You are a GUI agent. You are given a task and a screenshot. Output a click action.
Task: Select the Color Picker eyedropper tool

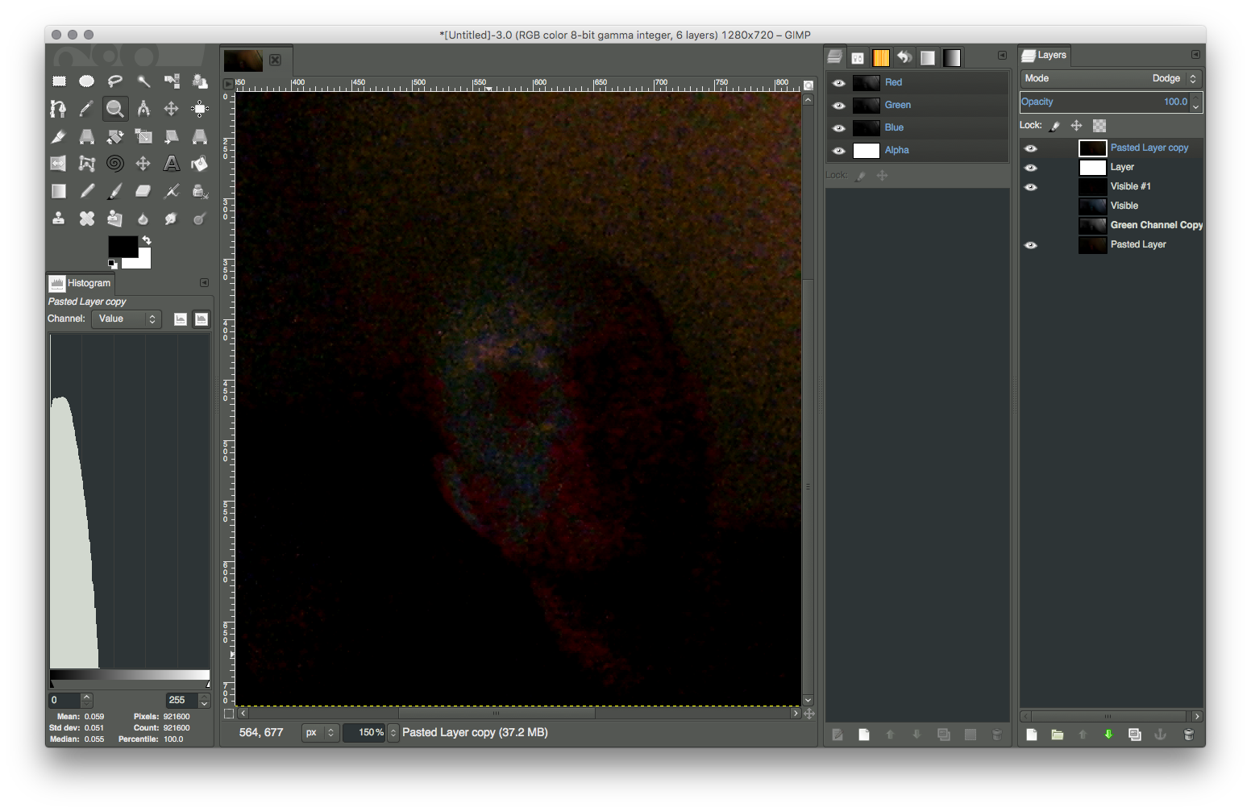[87, 109]
